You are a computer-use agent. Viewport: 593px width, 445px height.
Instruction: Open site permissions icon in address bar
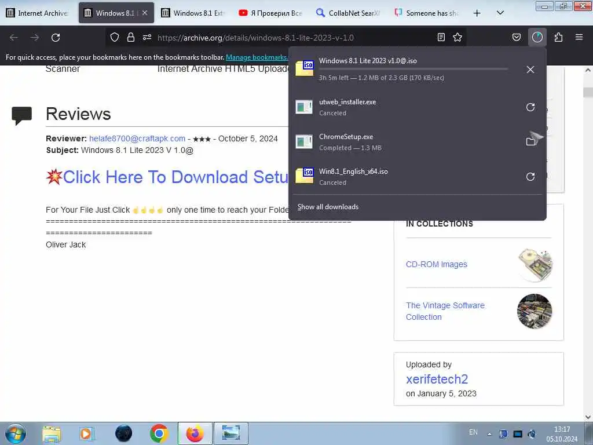147,37
